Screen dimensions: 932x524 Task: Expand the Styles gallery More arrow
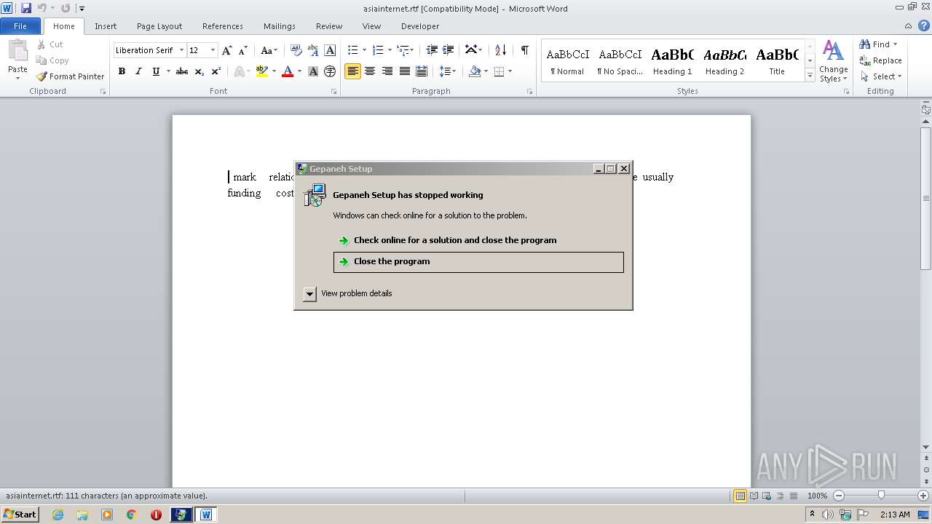(810, 76)
